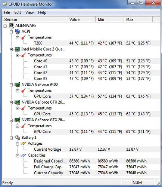162x187 pixels.
Task: Click the Capacities graph icon
Action: coord(24,155)
